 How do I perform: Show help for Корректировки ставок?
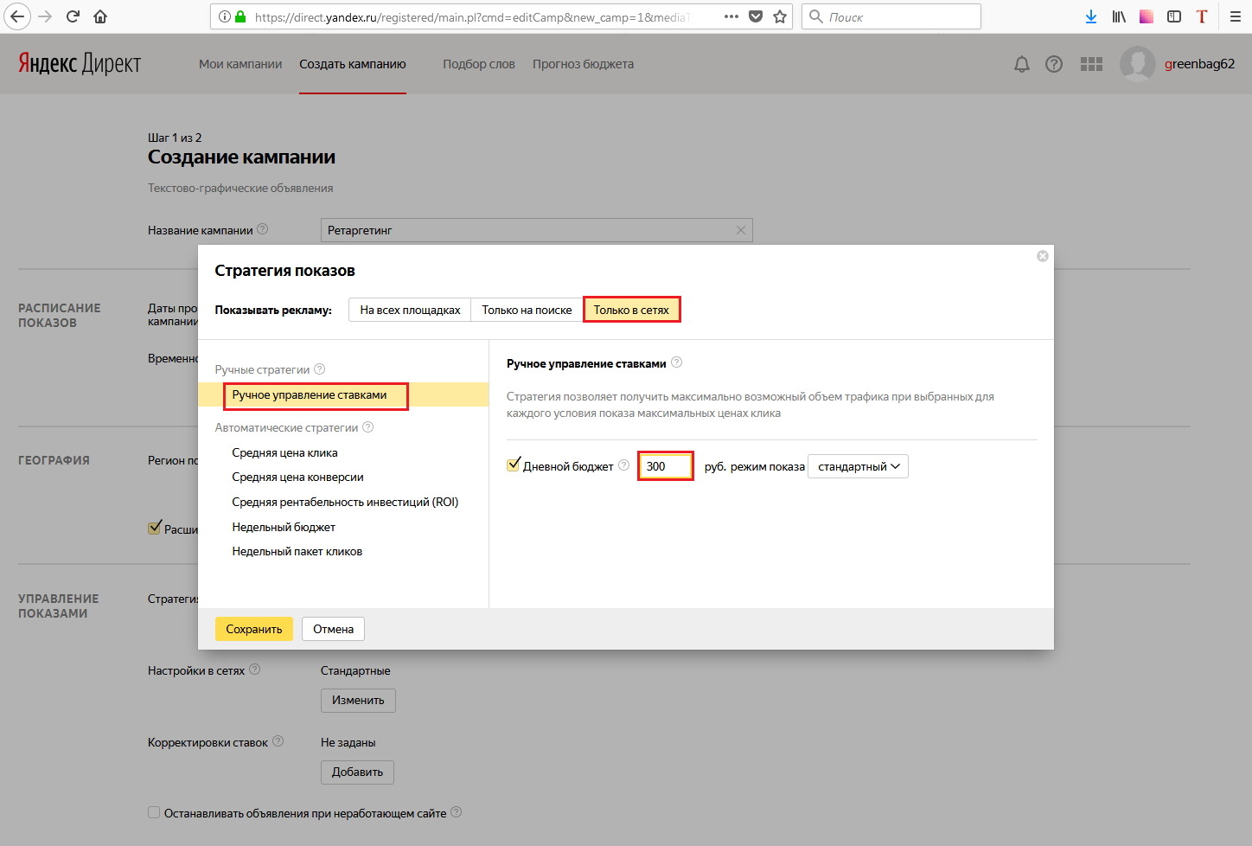pyautogui.click(x=278, y=741)
